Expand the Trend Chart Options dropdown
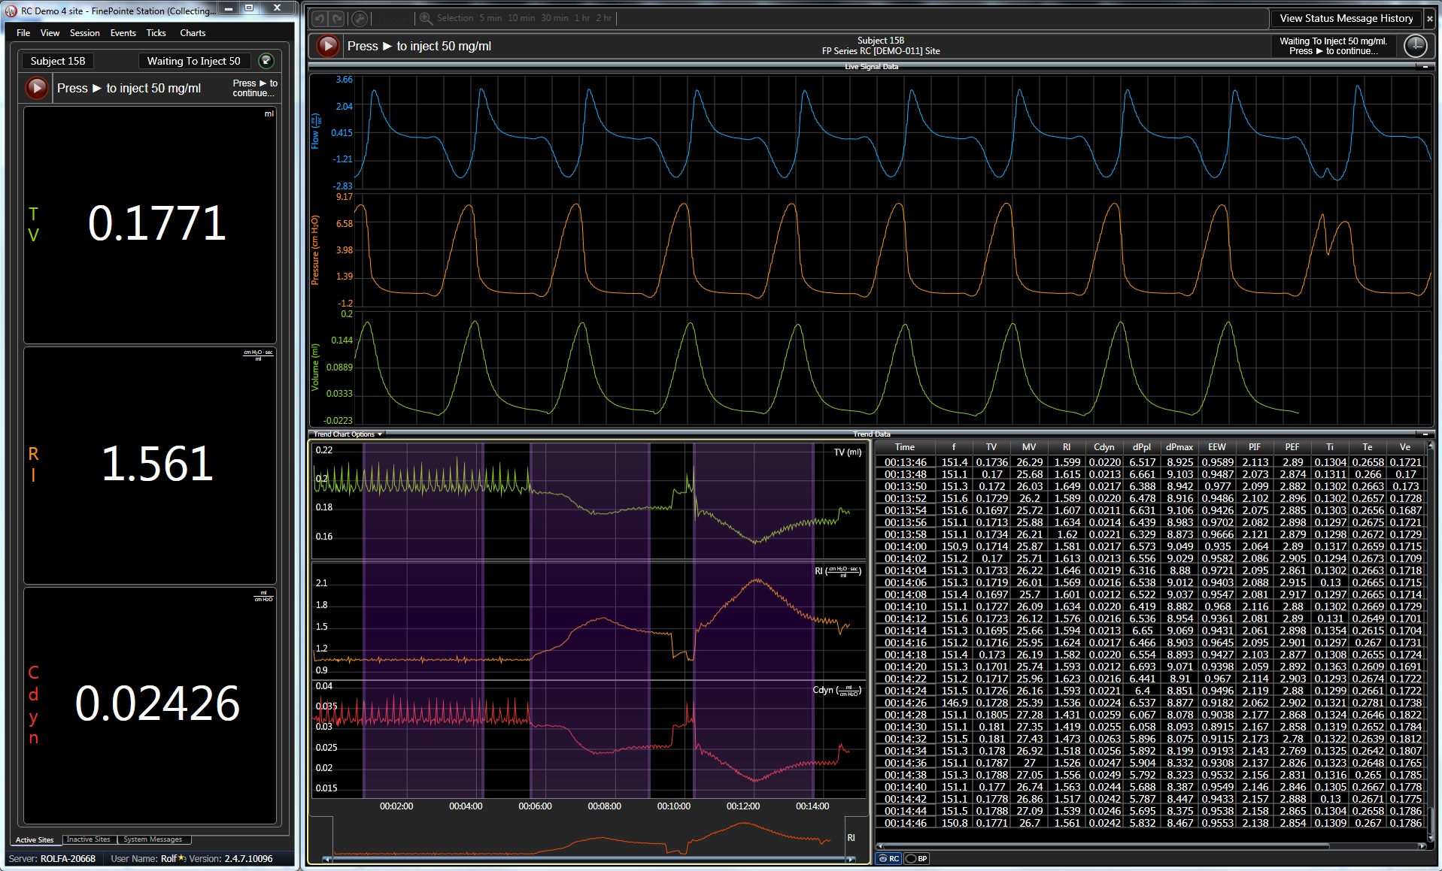This screenshot has height=871, width=1442. click(x=348, y=434)
